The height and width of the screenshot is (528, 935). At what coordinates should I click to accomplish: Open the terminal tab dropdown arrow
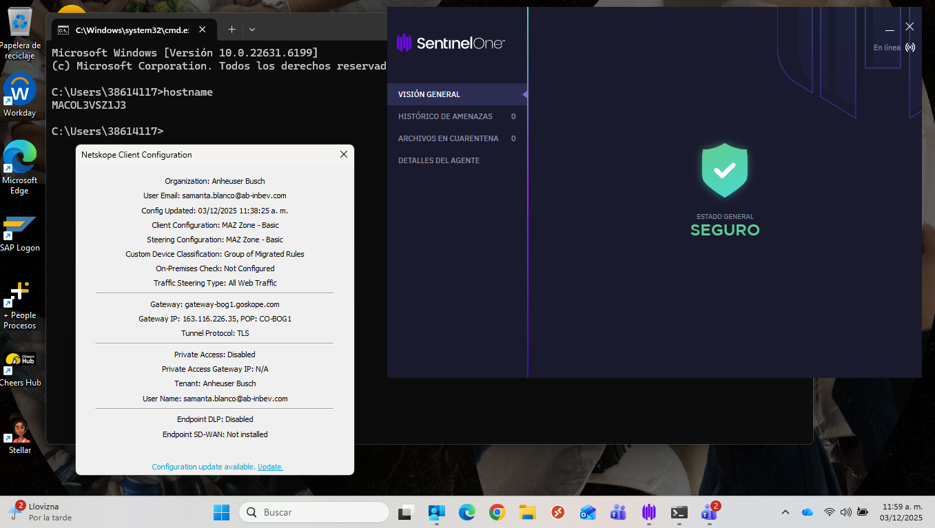[252, 30]
